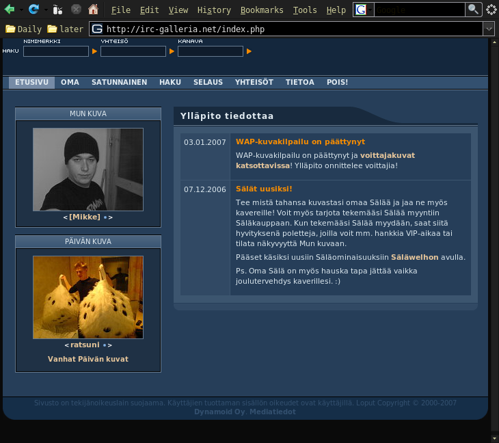This screenshot has height=443, width=499.
Task: Open the Bookmarks menu
Action: point(262,10)
